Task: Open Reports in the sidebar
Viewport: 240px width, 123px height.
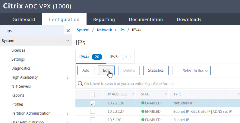Action: [x=18, y=95]
